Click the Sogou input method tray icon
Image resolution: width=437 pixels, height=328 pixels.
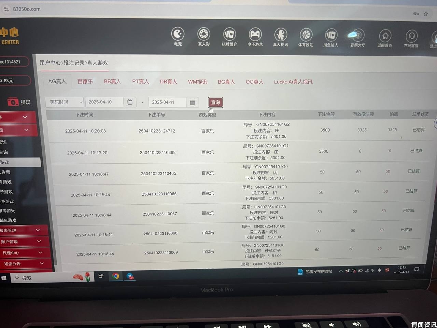[387, 270]
